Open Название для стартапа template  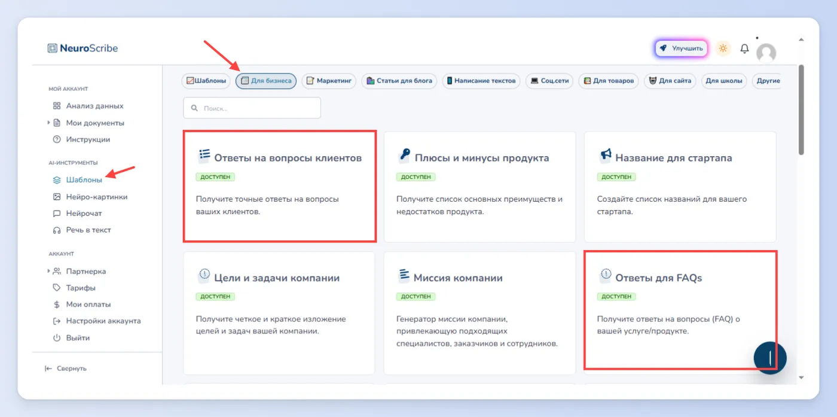point(680,187)
